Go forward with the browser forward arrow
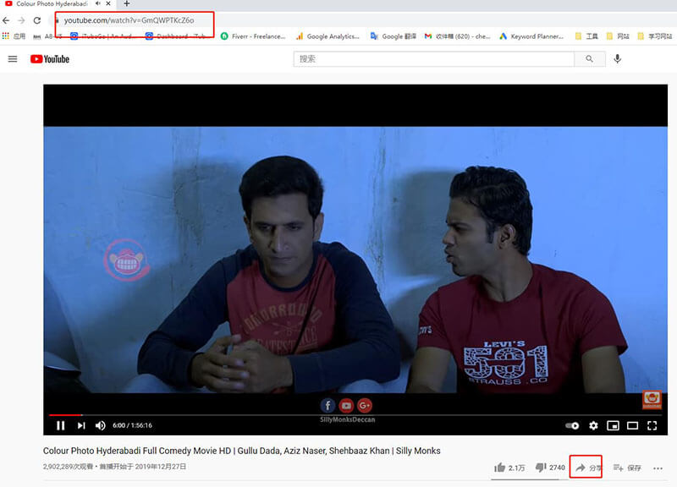 pyautogui.click(x=21, y=20)
